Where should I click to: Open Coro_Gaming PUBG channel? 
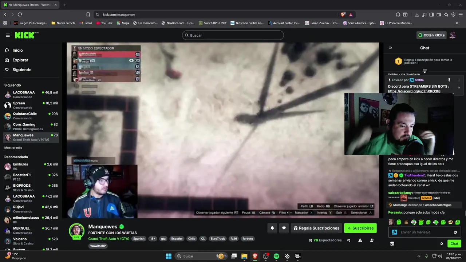31,127
